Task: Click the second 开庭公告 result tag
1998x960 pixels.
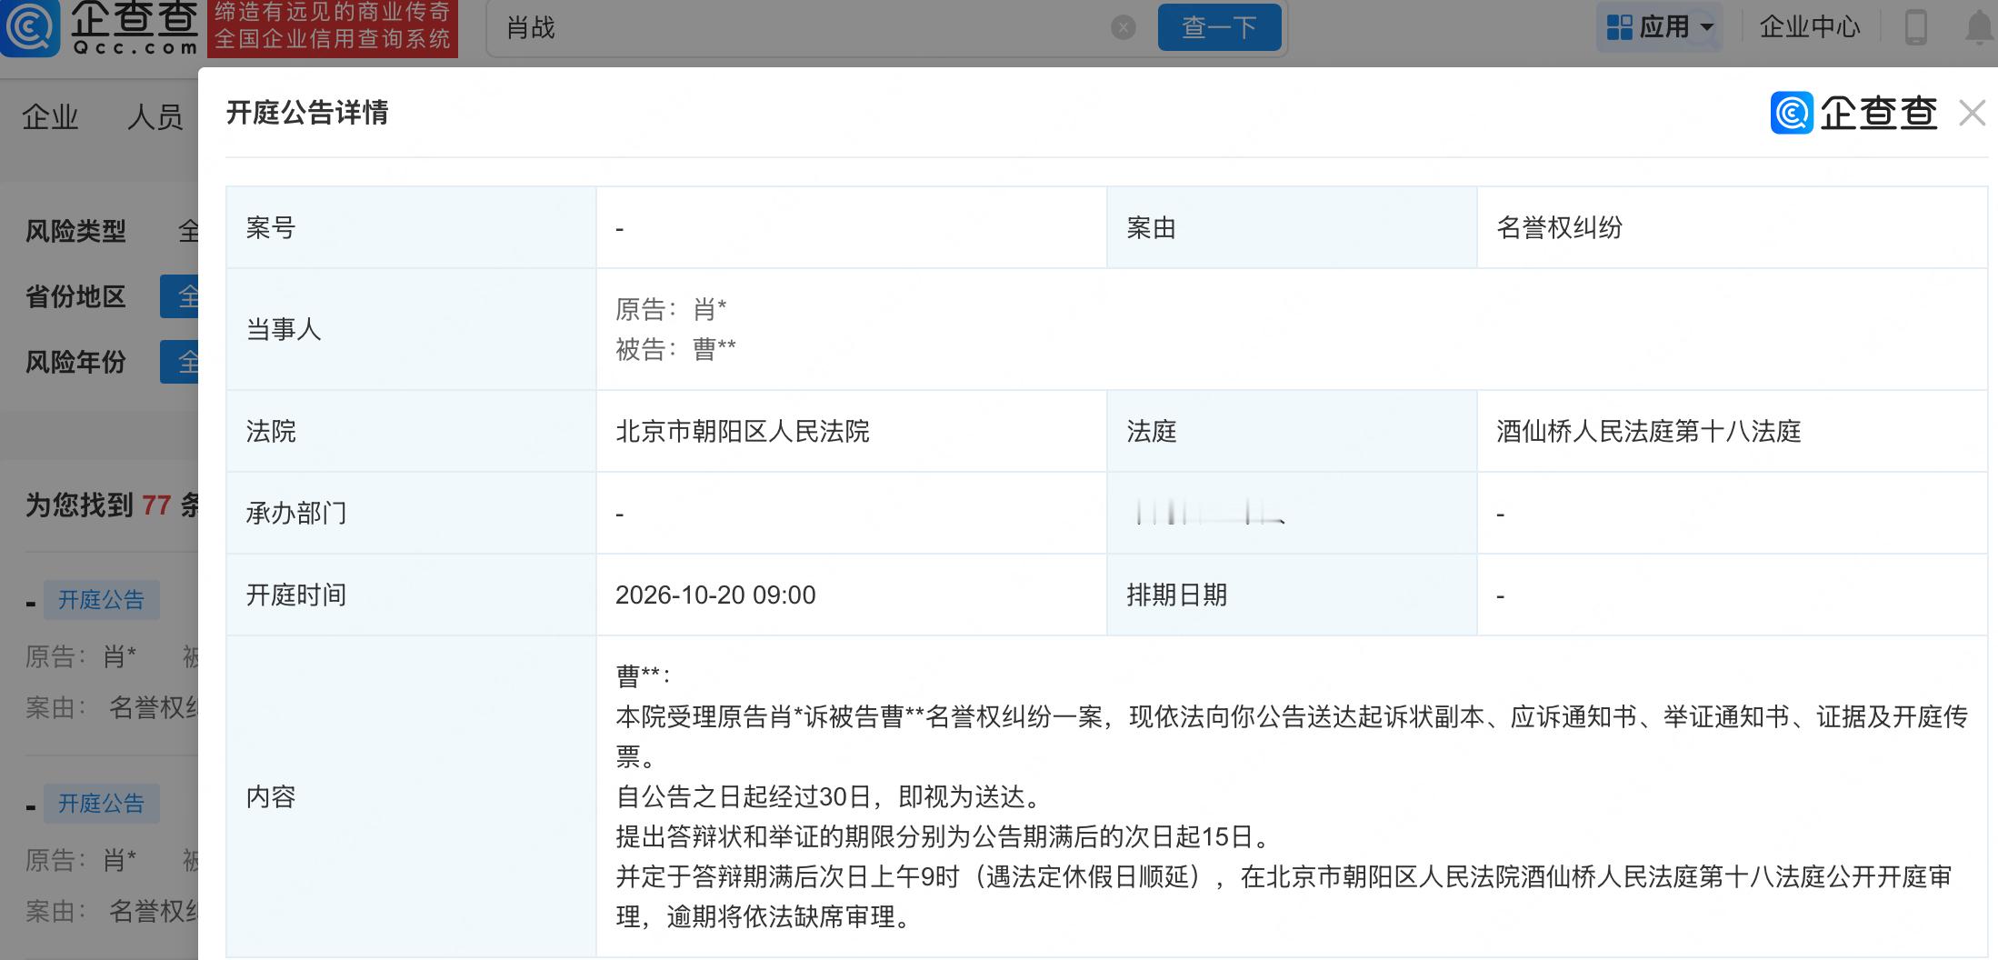Action: (x=102, y=804)
